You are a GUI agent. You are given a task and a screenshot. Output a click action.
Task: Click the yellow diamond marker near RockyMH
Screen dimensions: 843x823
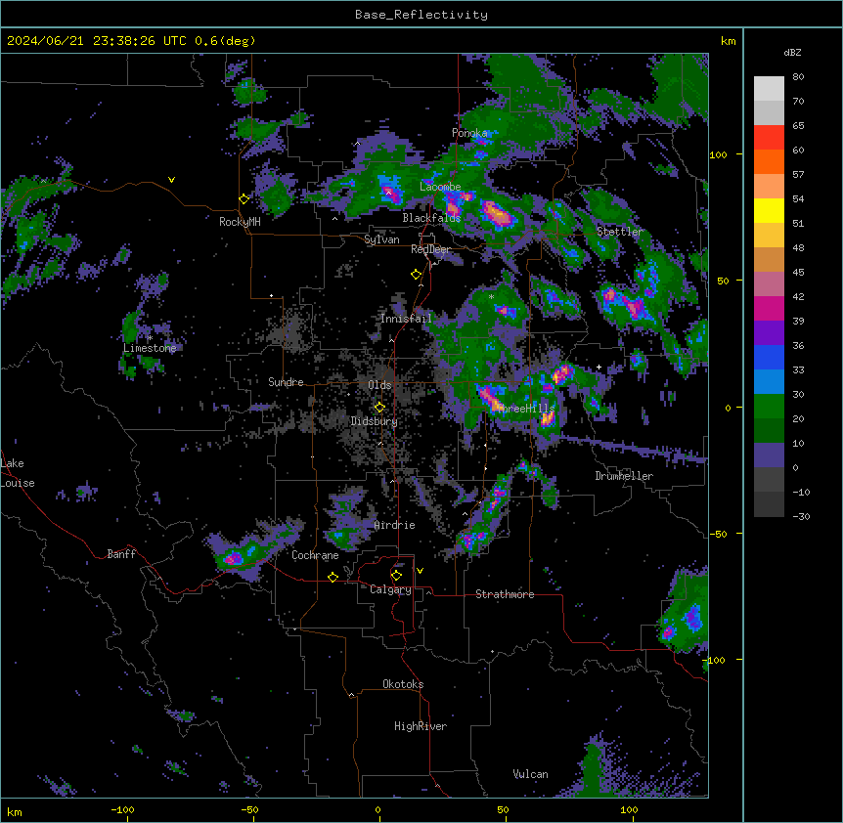(x=244, y=199)
